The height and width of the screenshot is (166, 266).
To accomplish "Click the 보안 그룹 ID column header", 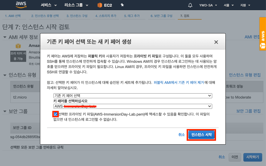I will pos(22,128).
